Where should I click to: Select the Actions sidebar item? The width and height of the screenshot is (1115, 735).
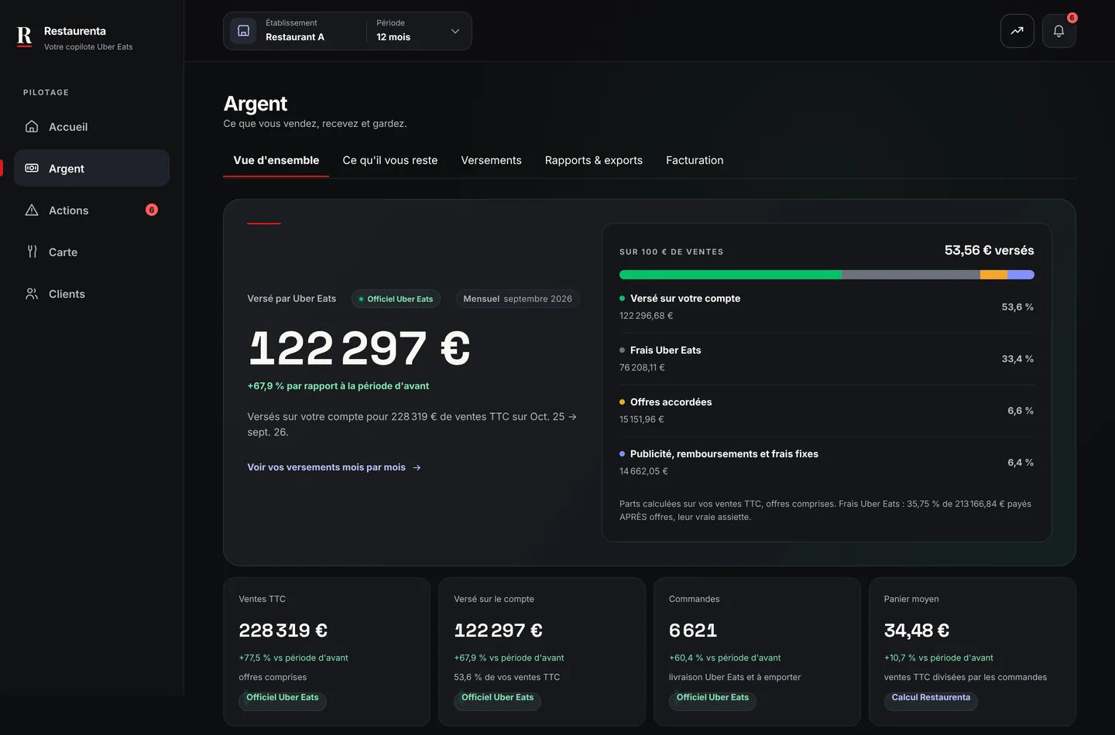[x=91, y=210]
